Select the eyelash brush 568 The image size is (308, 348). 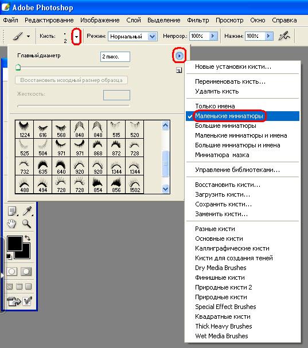click(61, 130)
